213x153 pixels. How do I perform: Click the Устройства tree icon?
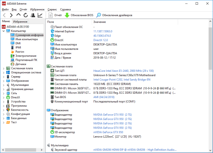[x=8, y=102]
